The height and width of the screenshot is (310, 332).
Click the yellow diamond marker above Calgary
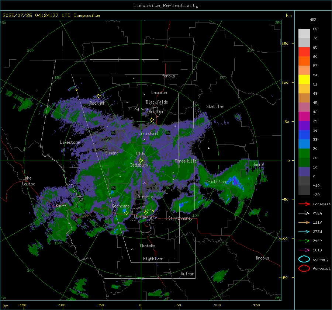coord(146,212)
